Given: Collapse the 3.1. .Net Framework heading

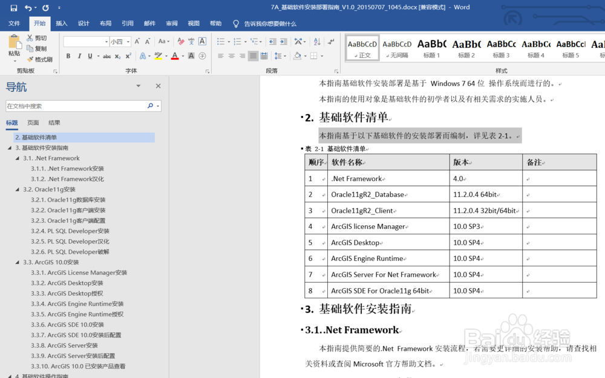Looking at the screenshot, I should coord(18,158).
